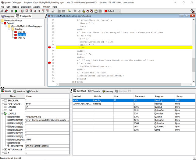Select the _QRNP_PEP_REA... call stack row

[82, 104]
